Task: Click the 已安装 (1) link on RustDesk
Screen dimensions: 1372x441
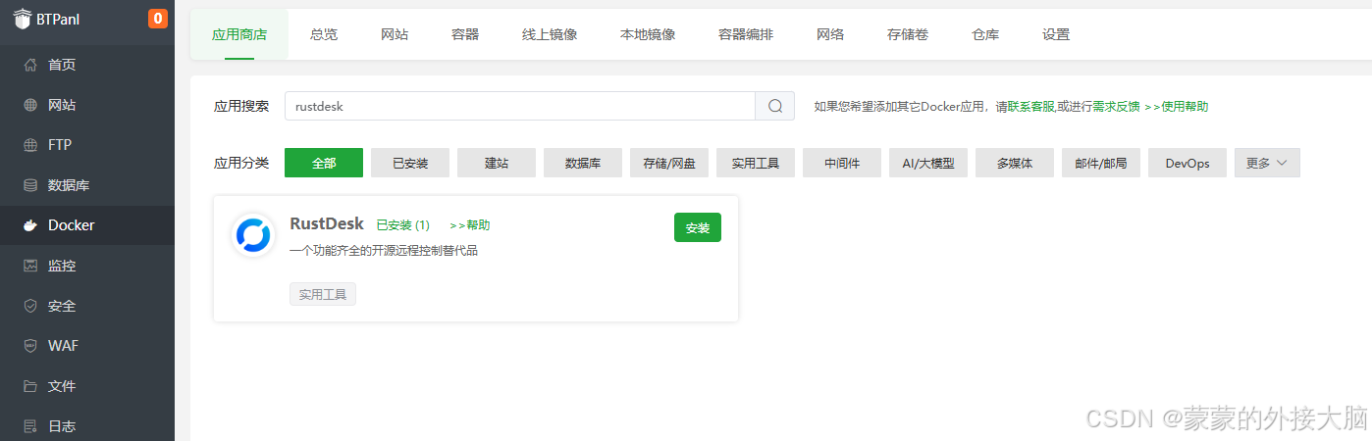Action: point(403,225)
